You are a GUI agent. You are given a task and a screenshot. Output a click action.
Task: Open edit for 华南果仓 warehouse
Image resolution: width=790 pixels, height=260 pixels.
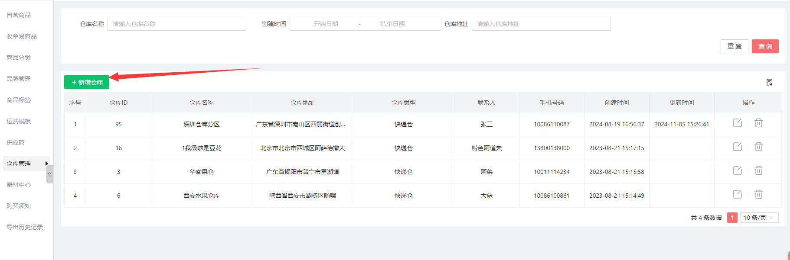point(737,171)
